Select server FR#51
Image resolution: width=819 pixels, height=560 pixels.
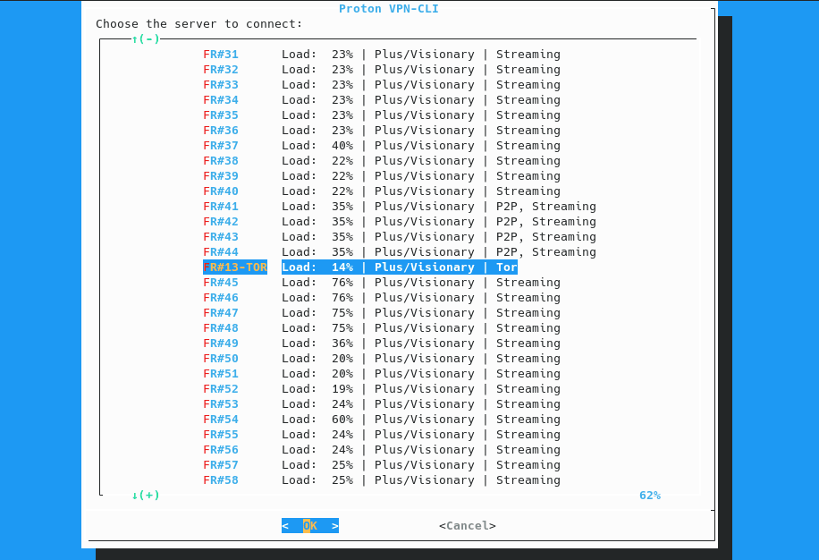382,374
